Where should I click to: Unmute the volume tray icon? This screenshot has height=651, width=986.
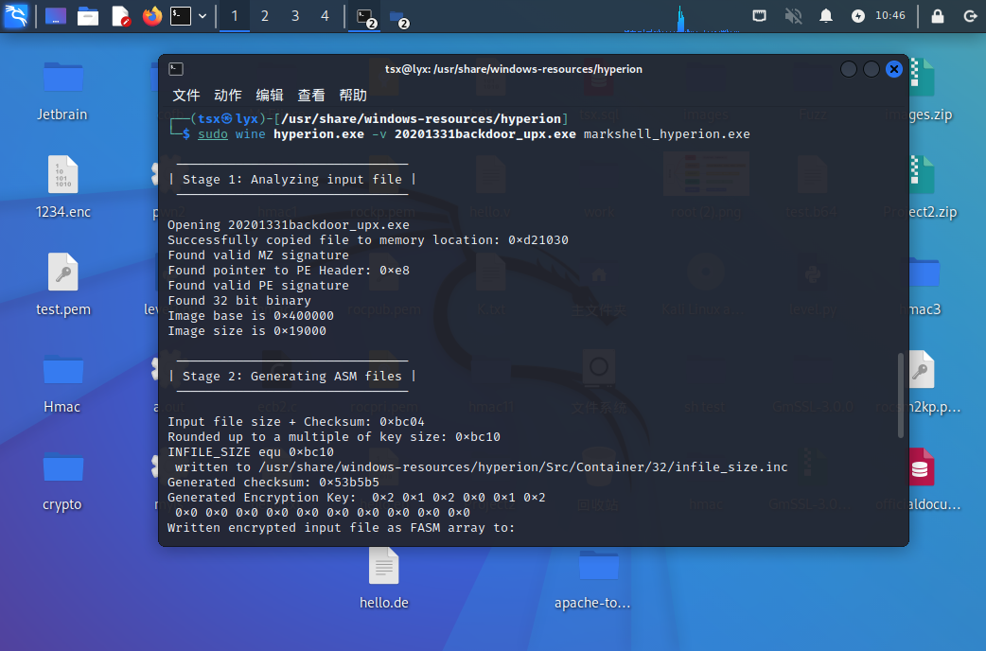click(793, 16)
